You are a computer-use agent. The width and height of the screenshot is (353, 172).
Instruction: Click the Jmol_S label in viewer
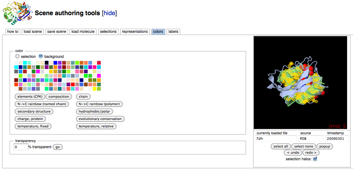(x=337, y=126)
